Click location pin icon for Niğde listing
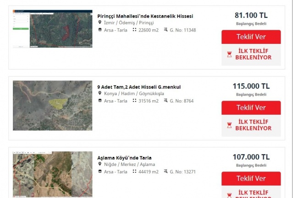Viewport: 293px width, 198px height. [100, 164]
